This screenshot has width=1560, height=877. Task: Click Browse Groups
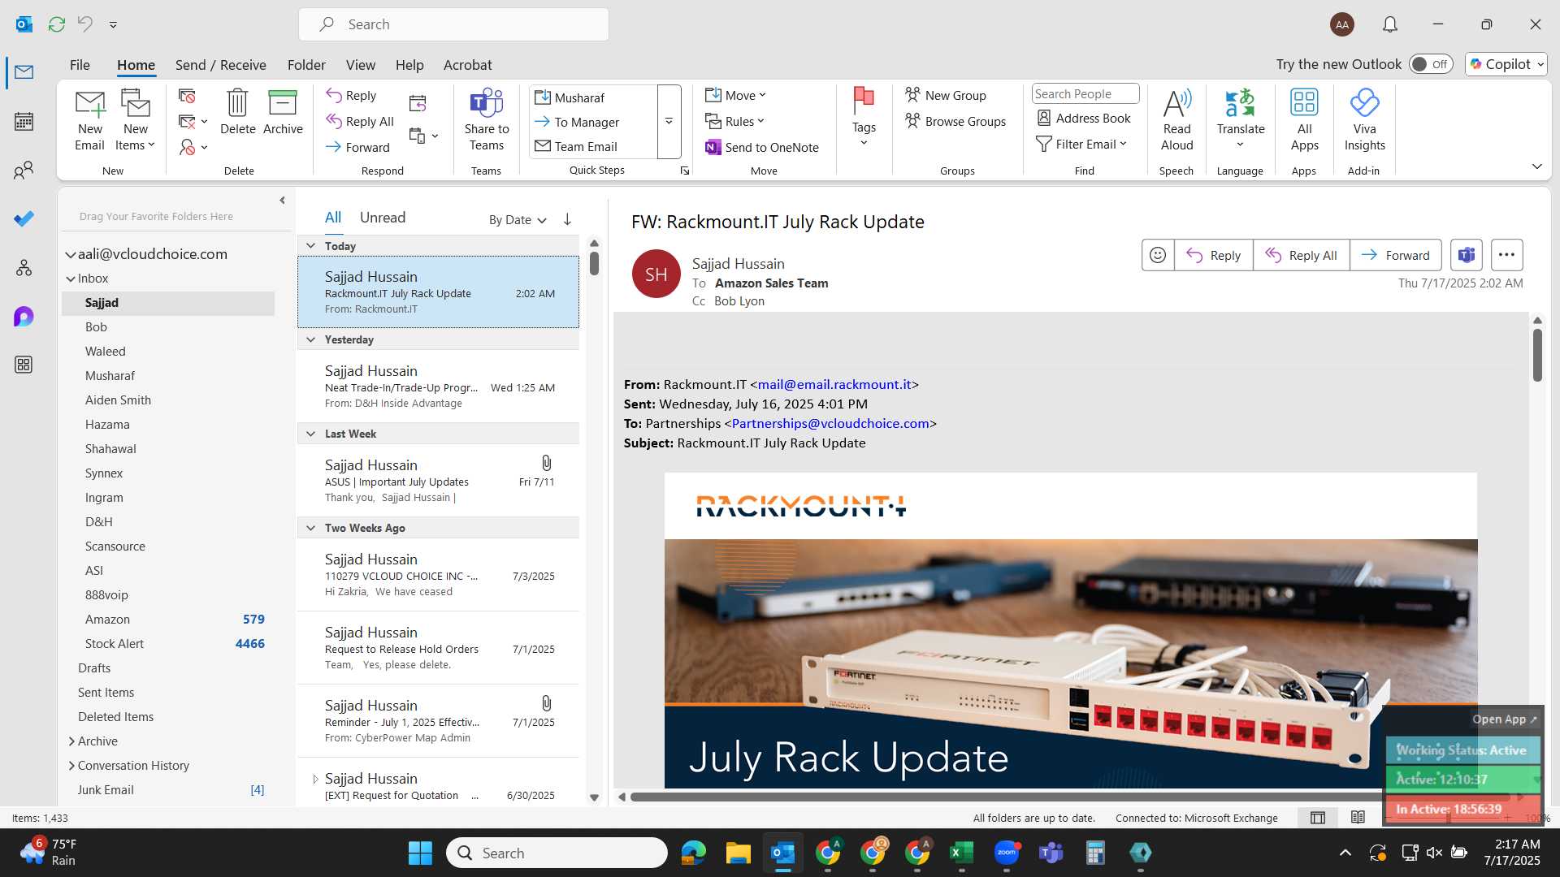[955, 121]
